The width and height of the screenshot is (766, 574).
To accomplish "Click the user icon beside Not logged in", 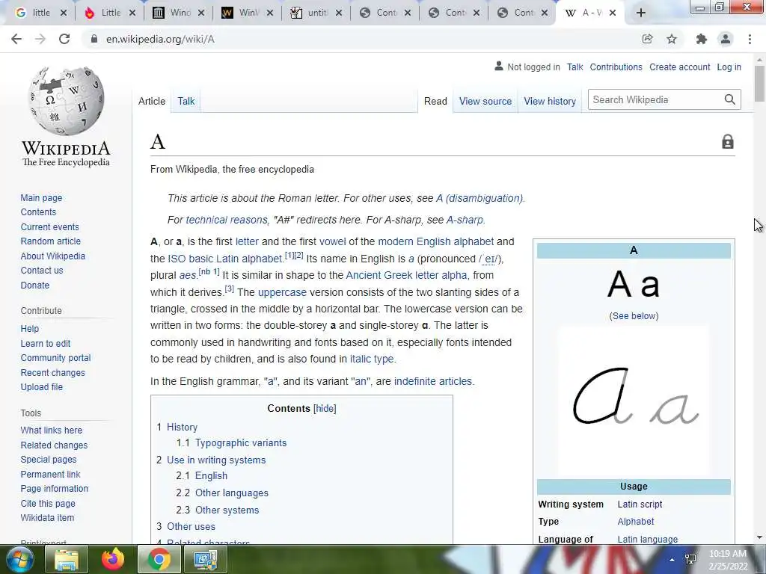I will click(498, 66).
